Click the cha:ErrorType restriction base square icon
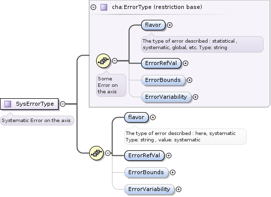This screenshot has height=197, width=271. [x=104, y=7]
